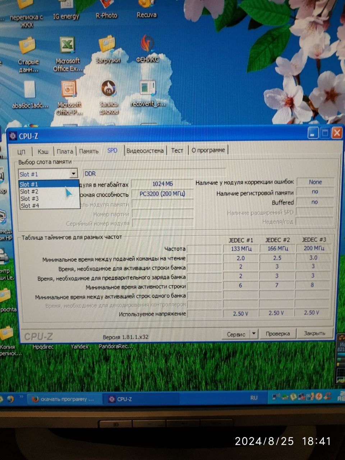The height and width of the screenshot is (460, 345).
Task: Click the 1024 МБ module size field
Action: [162, 184]
